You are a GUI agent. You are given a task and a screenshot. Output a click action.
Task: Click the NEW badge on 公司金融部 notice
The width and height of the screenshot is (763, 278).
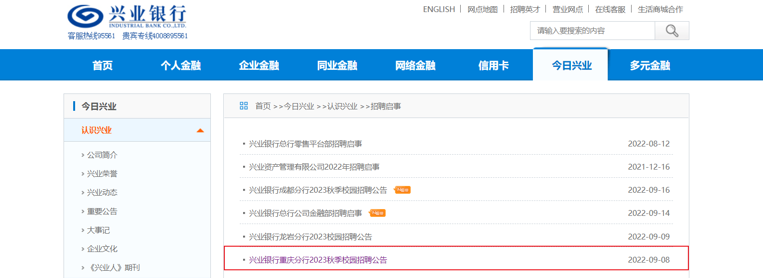pyautogui.click(x=377, y=213)
